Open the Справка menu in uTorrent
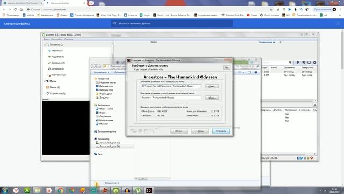344x194 pixels. pos(68,39)
